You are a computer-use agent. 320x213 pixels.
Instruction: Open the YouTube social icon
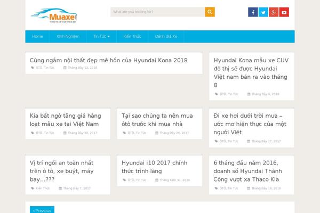point(284,12)
